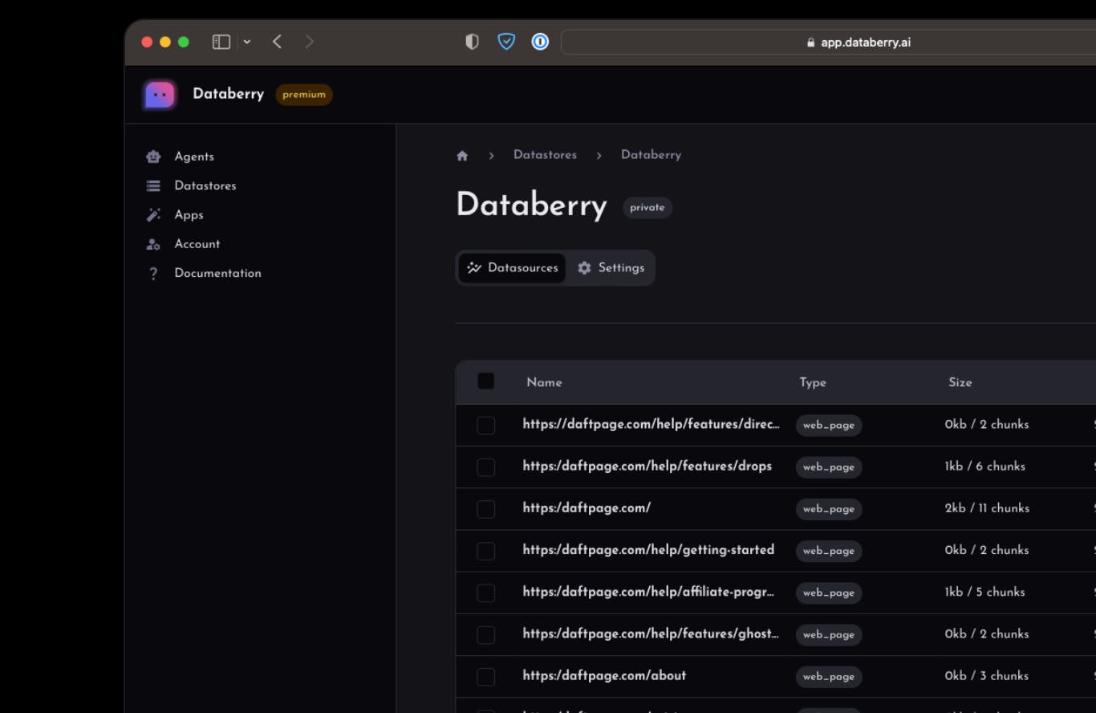Check the help/getting-started row checkbox
Viewport: 1096px width, 713px height.
(x=486, y=551)
